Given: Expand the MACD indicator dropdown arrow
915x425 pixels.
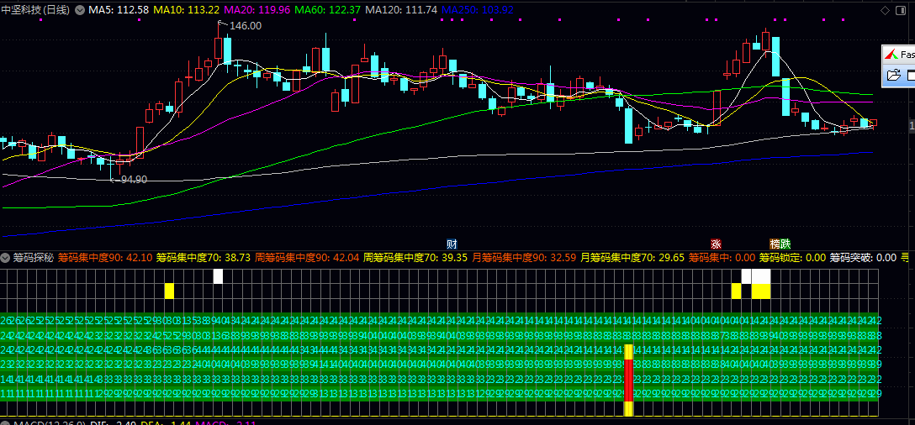Looking at the screenshot, I should [5, 423].
